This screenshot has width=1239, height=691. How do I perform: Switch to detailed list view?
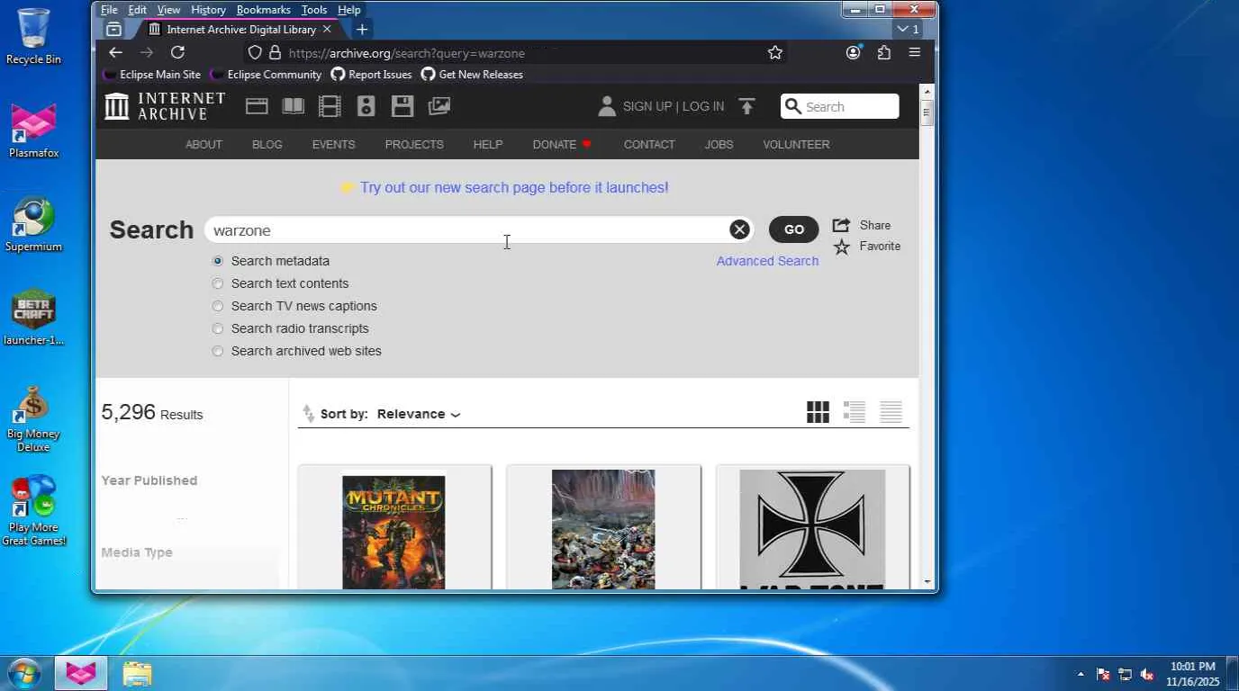pyautogui.click(x=855, y=412)
